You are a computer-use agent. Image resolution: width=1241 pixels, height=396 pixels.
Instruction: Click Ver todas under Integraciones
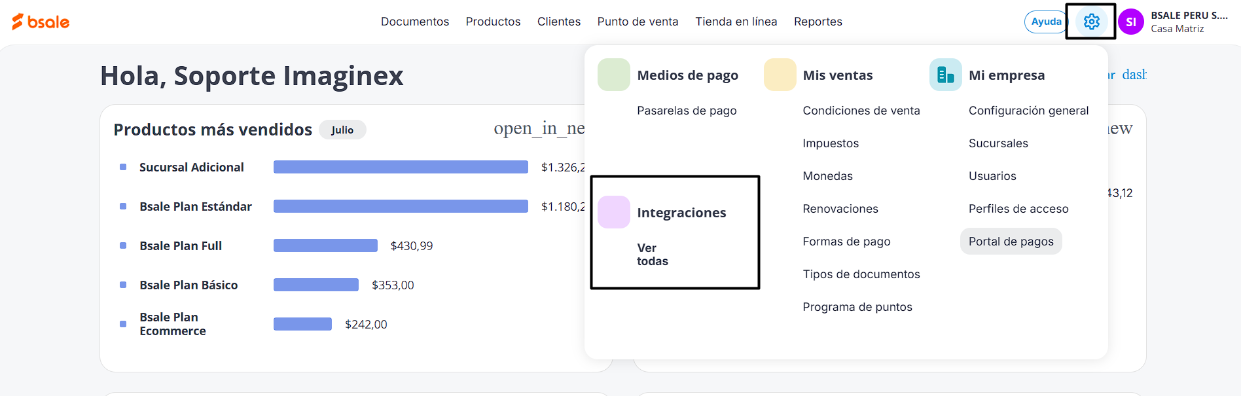coord(653,255)
